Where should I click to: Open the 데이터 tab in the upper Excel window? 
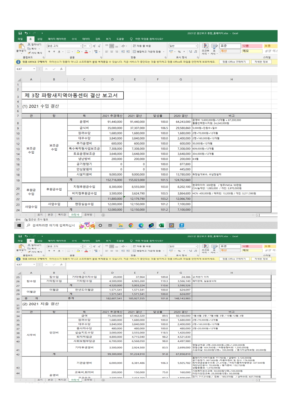(86, 39)
